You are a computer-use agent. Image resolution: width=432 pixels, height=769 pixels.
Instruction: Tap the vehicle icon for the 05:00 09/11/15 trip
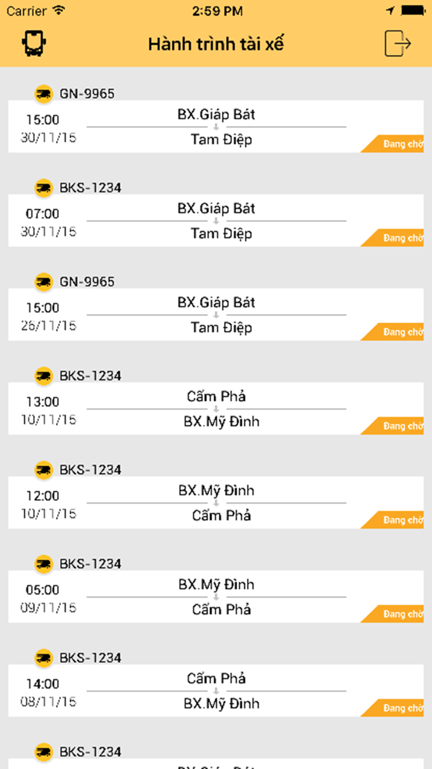tap(43, 564)
